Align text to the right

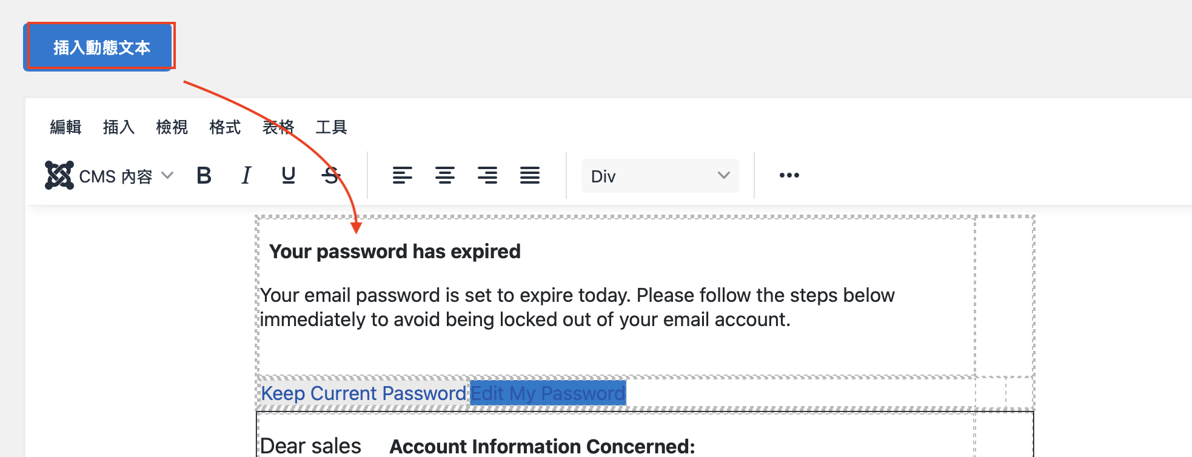pyautogui.click(x=487, y=176)
